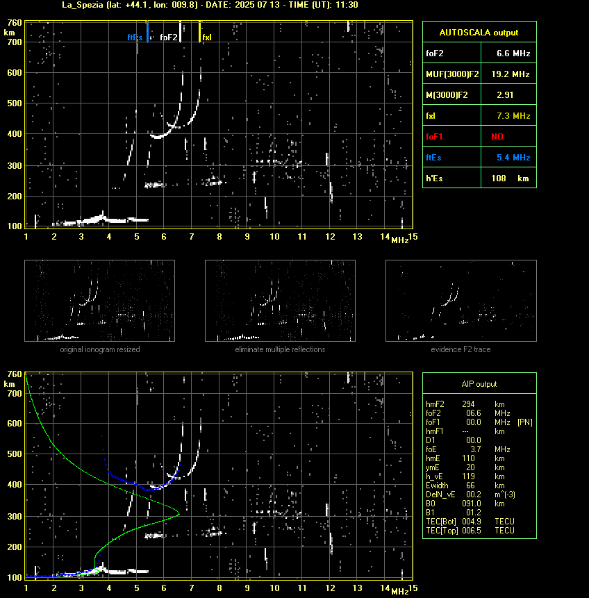Viewport: 589px width, 598px height.
Task: Open the original ionogram resized thumbnail
Action: point(99,301)
